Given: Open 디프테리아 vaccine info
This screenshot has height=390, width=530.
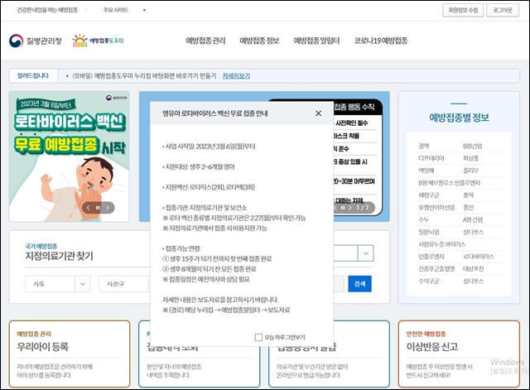Looking at the screenshot, I should click(x=431, y=158).
